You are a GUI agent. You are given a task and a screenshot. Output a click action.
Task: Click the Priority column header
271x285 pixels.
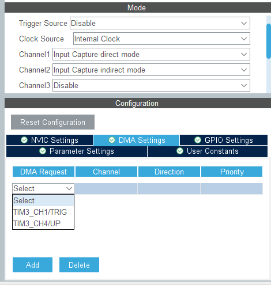pyautogui.click(x=232, y=172)
